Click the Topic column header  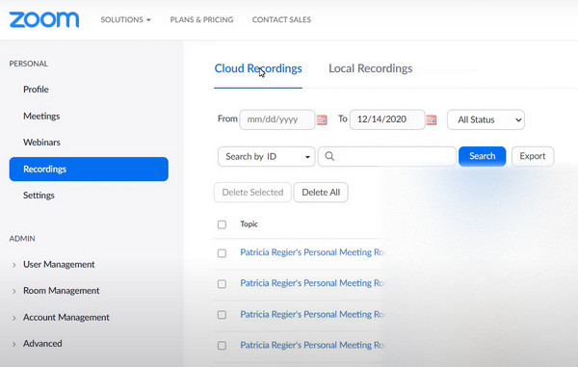point(249,224)
